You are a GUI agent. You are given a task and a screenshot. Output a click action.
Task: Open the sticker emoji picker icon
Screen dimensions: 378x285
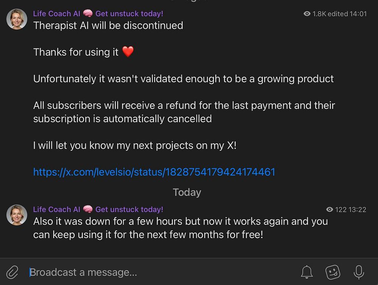(333, 272)
